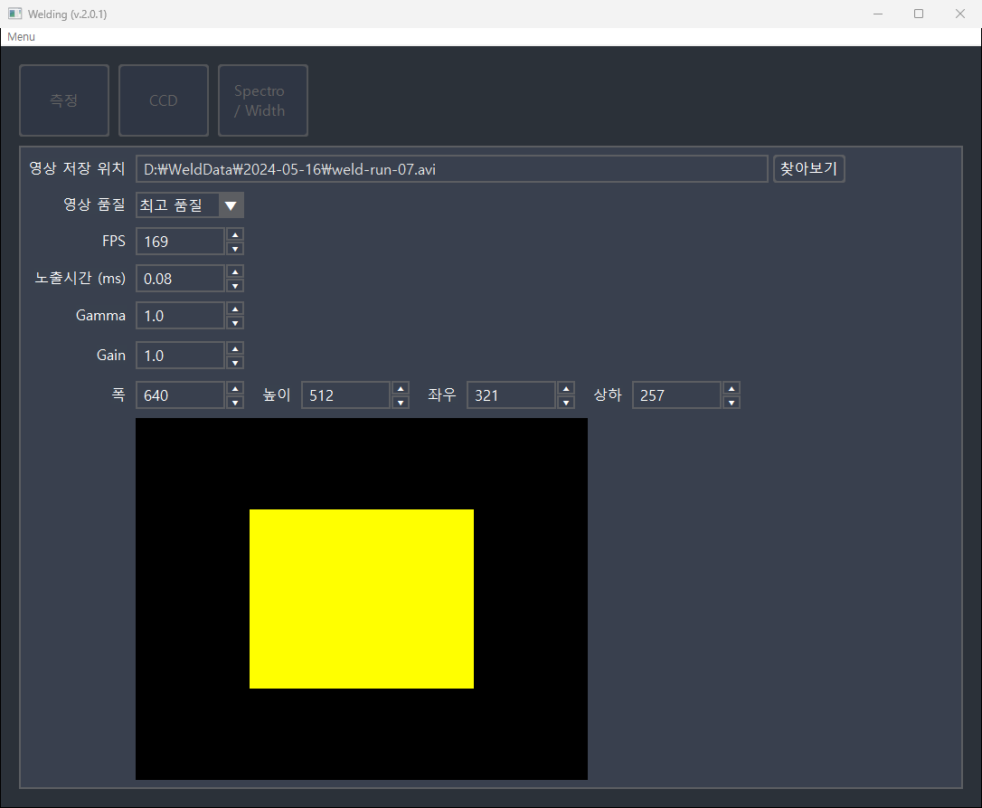Click the Welding app icon in title bar
982x808 pixels.
[15, 14]
